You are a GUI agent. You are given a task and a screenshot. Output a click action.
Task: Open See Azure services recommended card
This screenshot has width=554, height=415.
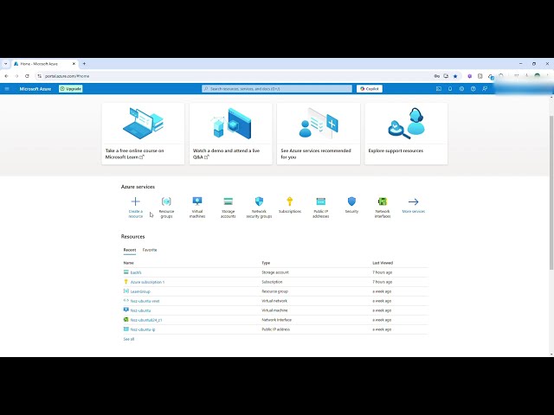pos(319,134)
